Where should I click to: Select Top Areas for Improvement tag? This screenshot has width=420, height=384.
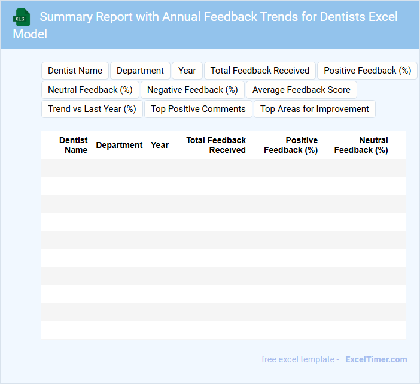pyautogui.click(x=315, y=109)
